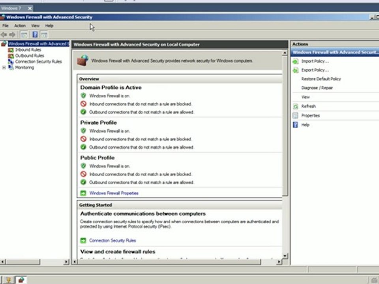
Task: Toggle the Action pane toolbar icon
Action: click(x=44, y=35)
